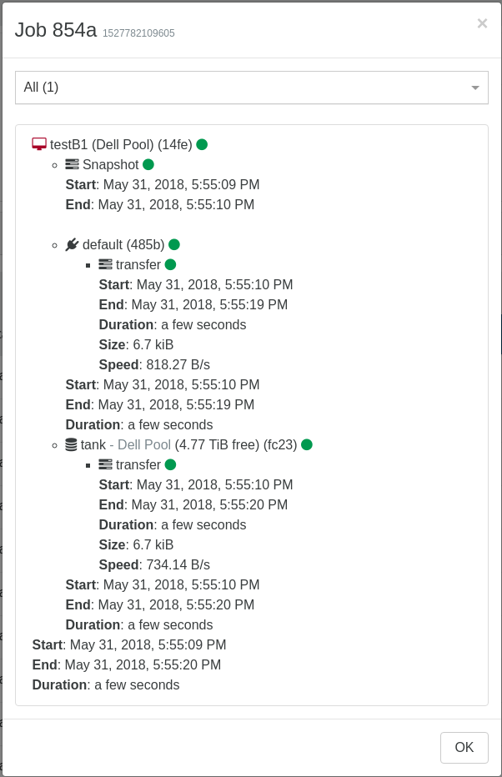Click green status dot after (fc23)
This screenshot has width=502, height=777.
(x=307, y=444)
